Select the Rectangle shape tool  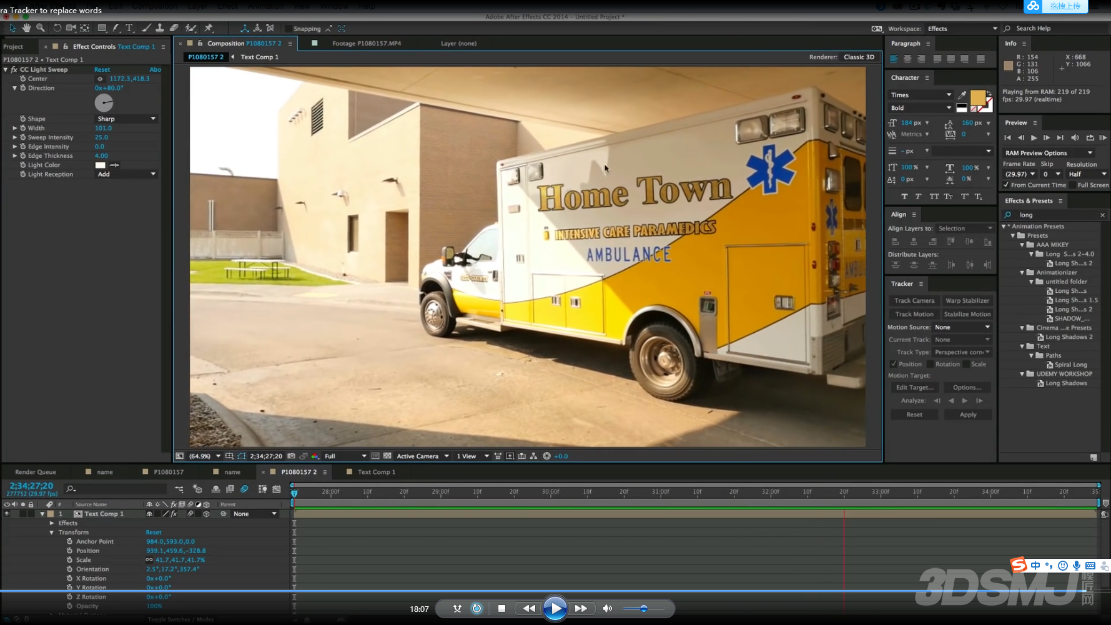102,28
